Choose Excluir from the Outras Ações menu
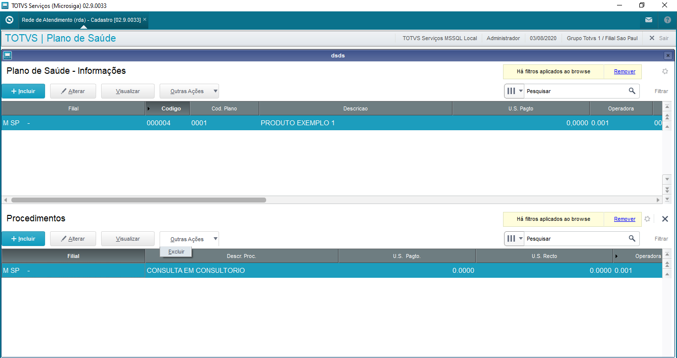Screen dimensions: 677x358 pyautogui.click(x=176, y=252)
